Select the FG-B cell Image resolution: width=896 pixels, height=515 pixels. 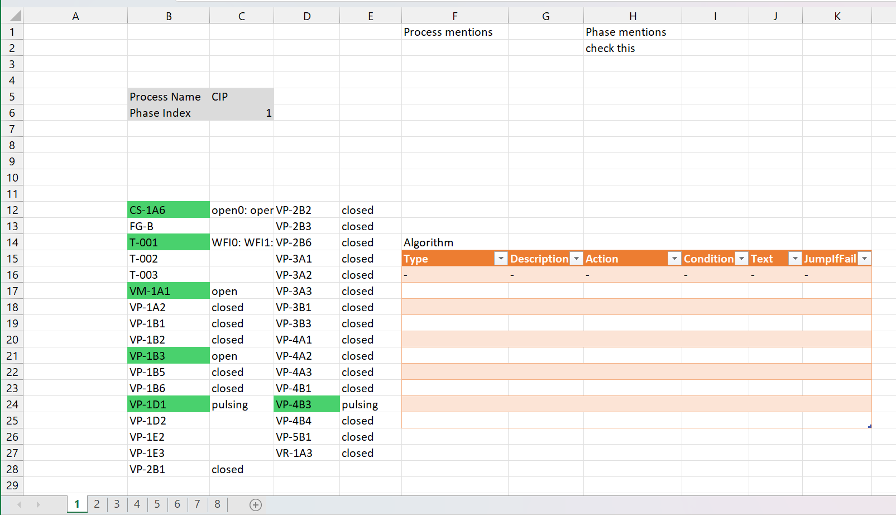169,226
